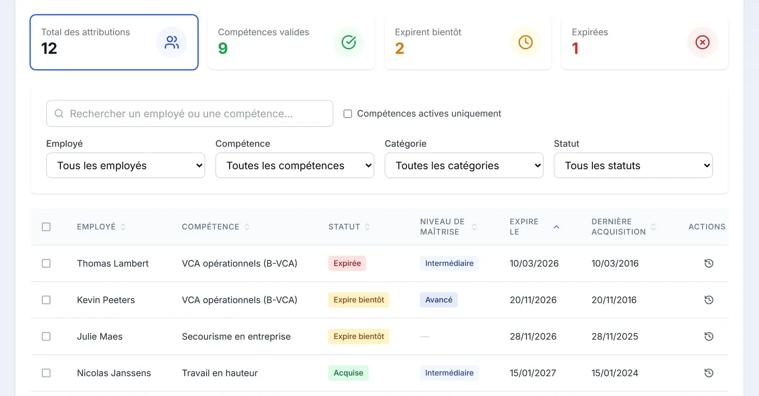The width and height of the screenshot is (759, 396).
Task: Open history for Julie Maes row
Action: [x=709, y=336]
